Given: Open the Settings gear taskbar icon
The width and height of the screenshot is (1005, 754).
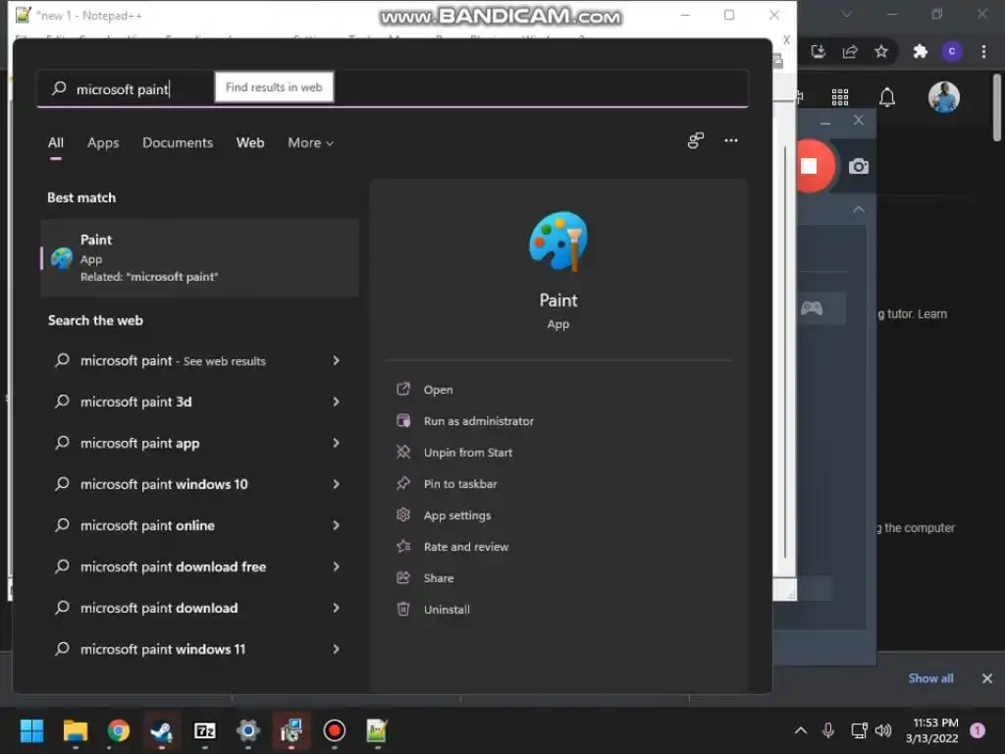Looking at the screenshot, I should (248, 730).
